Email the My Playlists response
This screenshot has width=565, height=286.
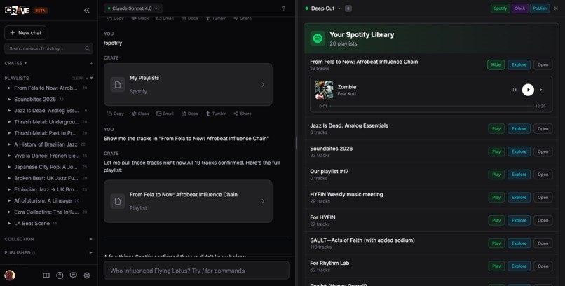[165, 114]
